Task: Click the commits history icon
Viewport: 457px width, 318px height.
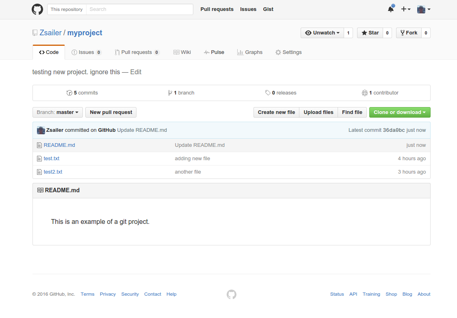Action: pyautogui.click(x=69, y=93)
